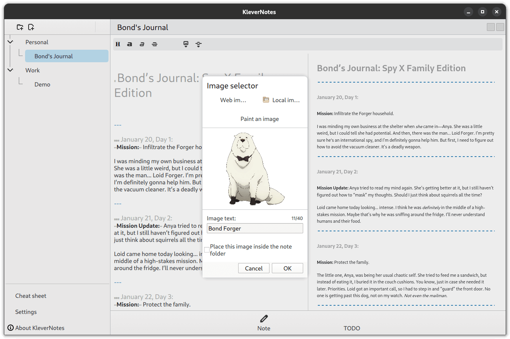Choose the Paint an image option

coord(259,119)
